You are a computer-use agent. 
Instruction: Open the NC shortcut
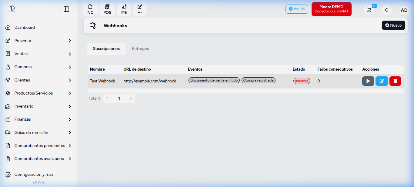[90, 9]
